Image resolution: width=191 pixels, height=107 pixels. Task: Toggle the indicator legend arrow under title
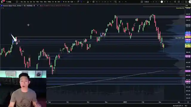[2, 8]
